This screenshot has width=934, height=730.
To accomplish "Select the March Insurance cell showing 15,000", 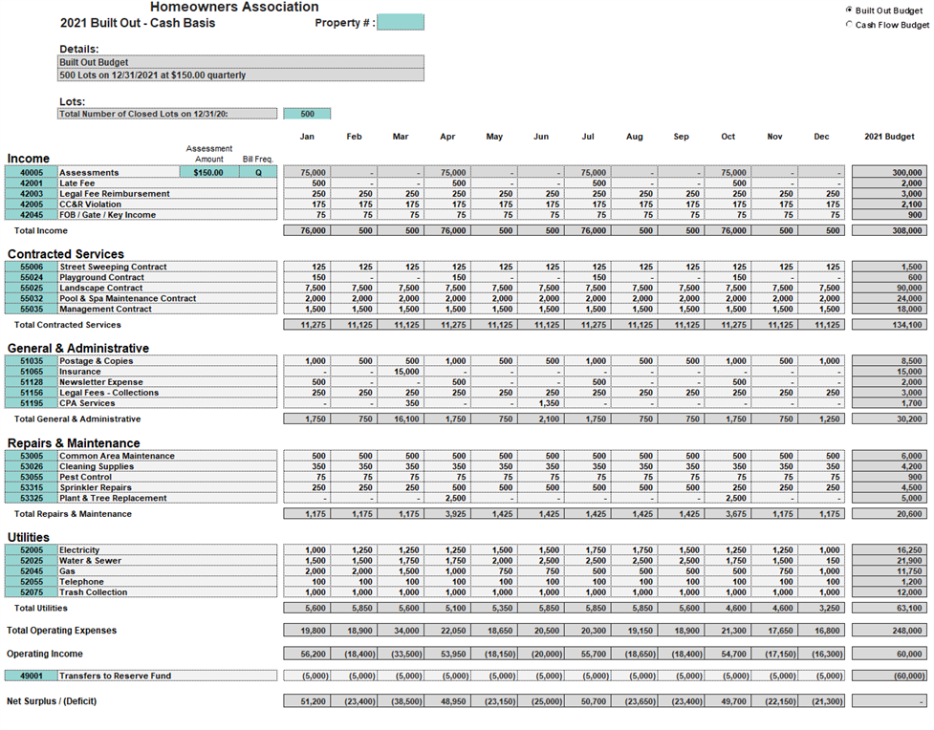I will click(401, 372).
